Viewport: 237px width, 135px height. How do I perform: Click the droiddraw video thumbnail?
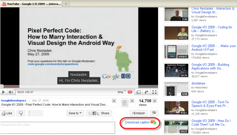tap(176, 89)
